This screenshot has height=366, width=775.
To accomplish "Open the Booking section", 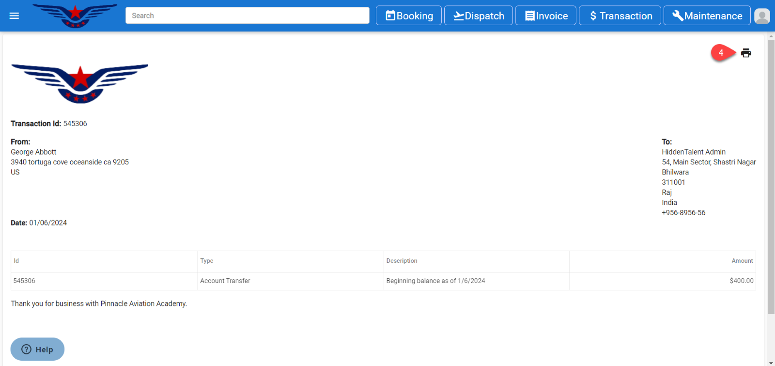I will [x=409, y=16].
